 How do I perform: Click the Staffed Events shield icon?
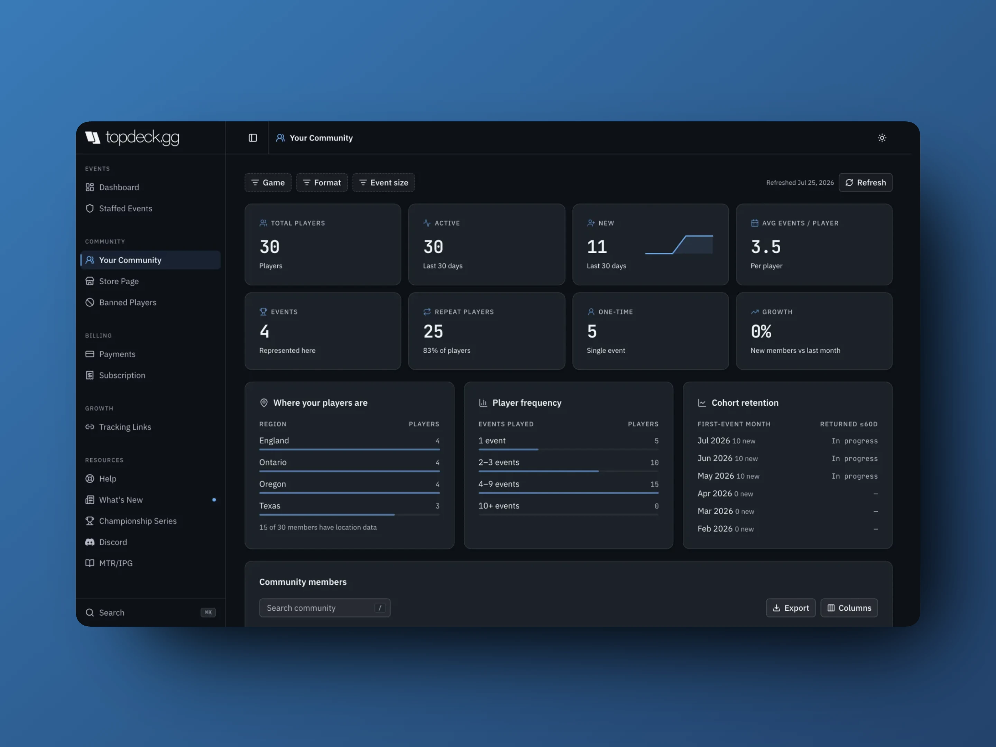pyautogui.click(x=90, y=209)
